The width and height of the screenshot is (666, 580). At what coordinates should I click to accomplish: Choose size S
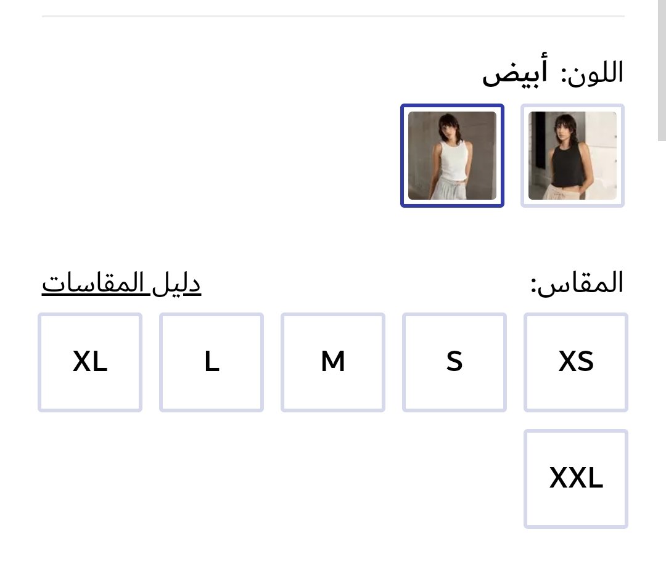coord(454,362)
